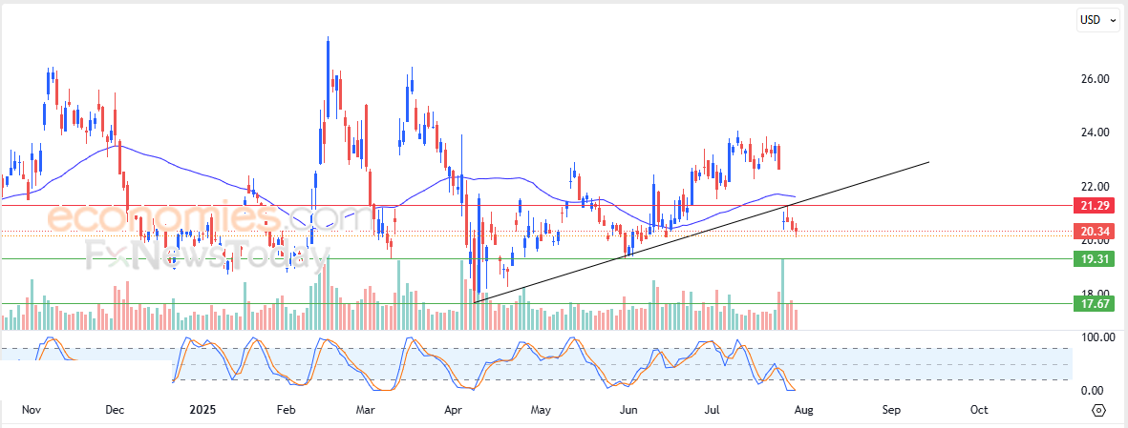
Task: Click the Oct label on time axis
Action: (x=978, y=410)
